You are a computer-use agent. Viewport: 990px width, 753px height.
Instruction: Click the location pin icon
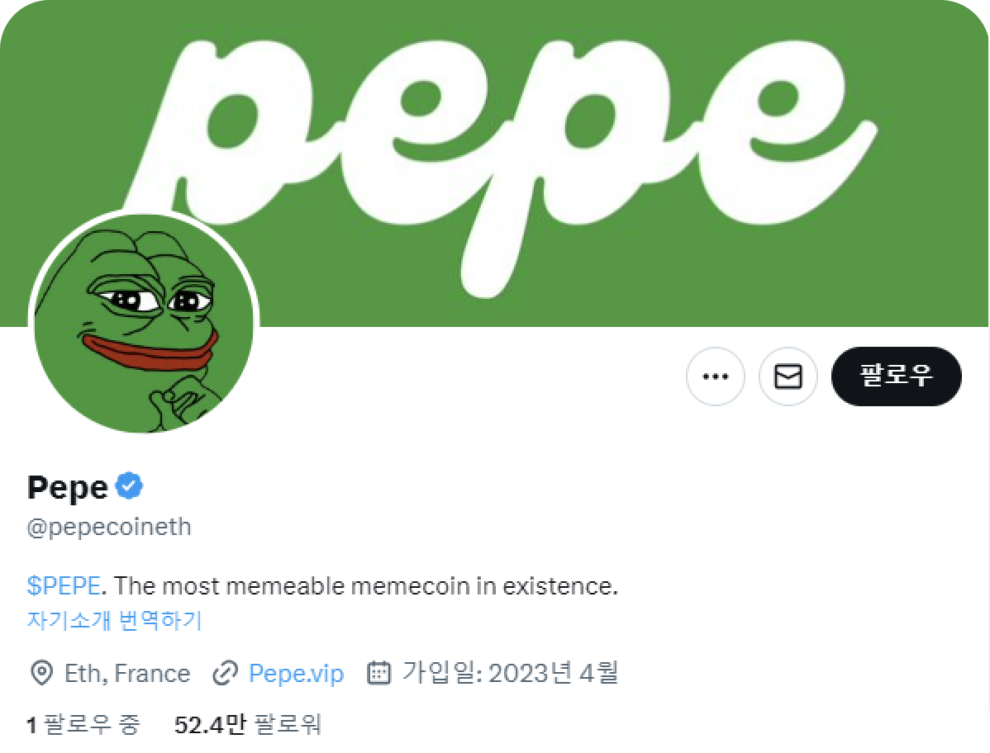(41, 674)
